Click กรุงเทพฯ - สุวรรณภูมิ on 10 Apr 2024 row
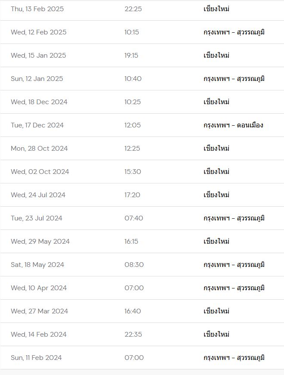Image resolution: width=284 pixels, height=375 pixels. 234,288
